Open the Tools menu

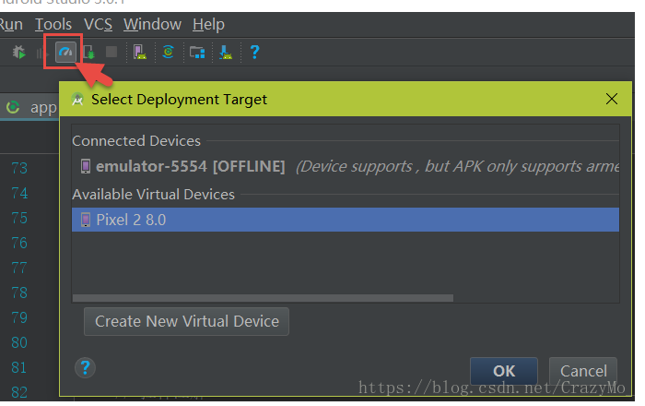[53, 24]
